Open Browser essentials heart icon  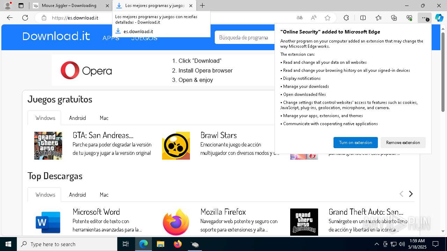click(x=409, y=18)
